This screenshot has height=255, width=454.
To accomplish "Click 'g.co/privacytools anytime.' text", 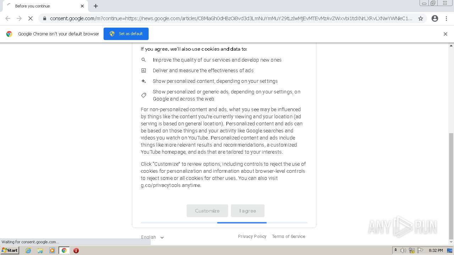I will point(171,185).
